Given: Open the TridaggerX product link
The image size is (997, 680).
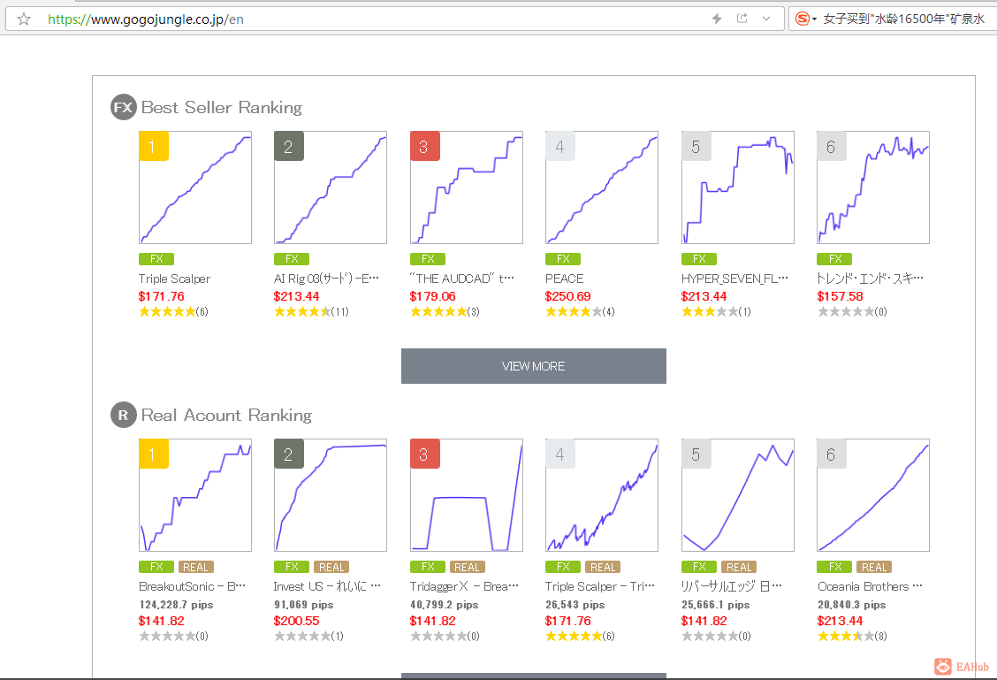Looking at the screenshot, I should pyautogui.click(x=464, y=586).
